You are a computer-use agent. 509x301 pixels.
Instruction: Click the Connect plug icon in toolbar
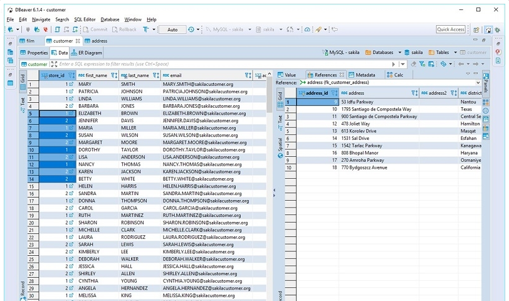(28, 29)
